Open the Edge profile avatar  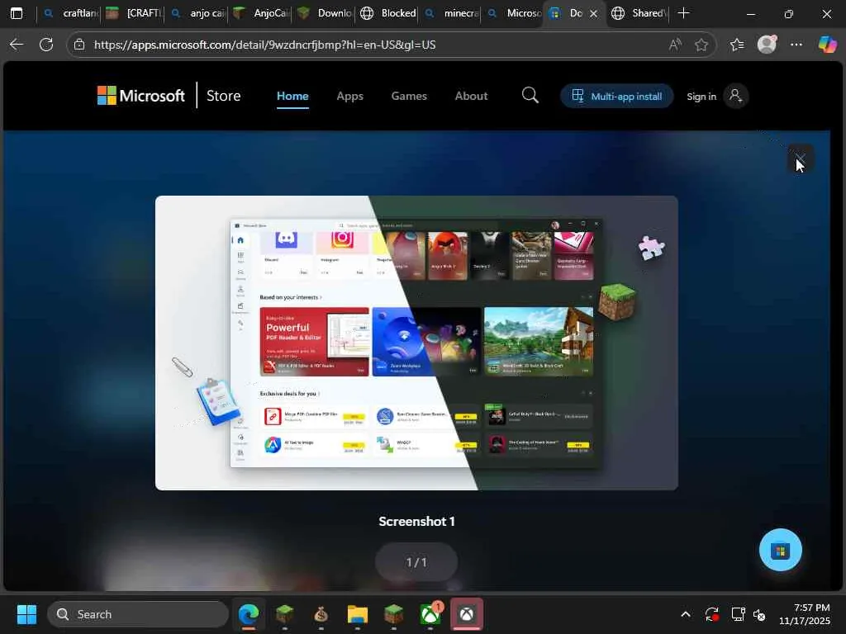click(767, 45)
